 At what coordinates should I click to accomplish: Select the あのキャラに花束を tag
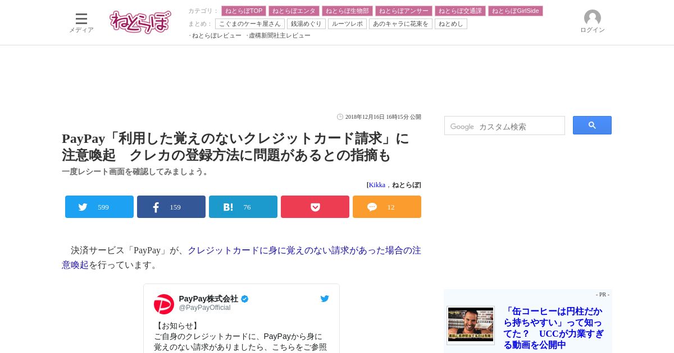pyautogui.click(x=400, y=24)
